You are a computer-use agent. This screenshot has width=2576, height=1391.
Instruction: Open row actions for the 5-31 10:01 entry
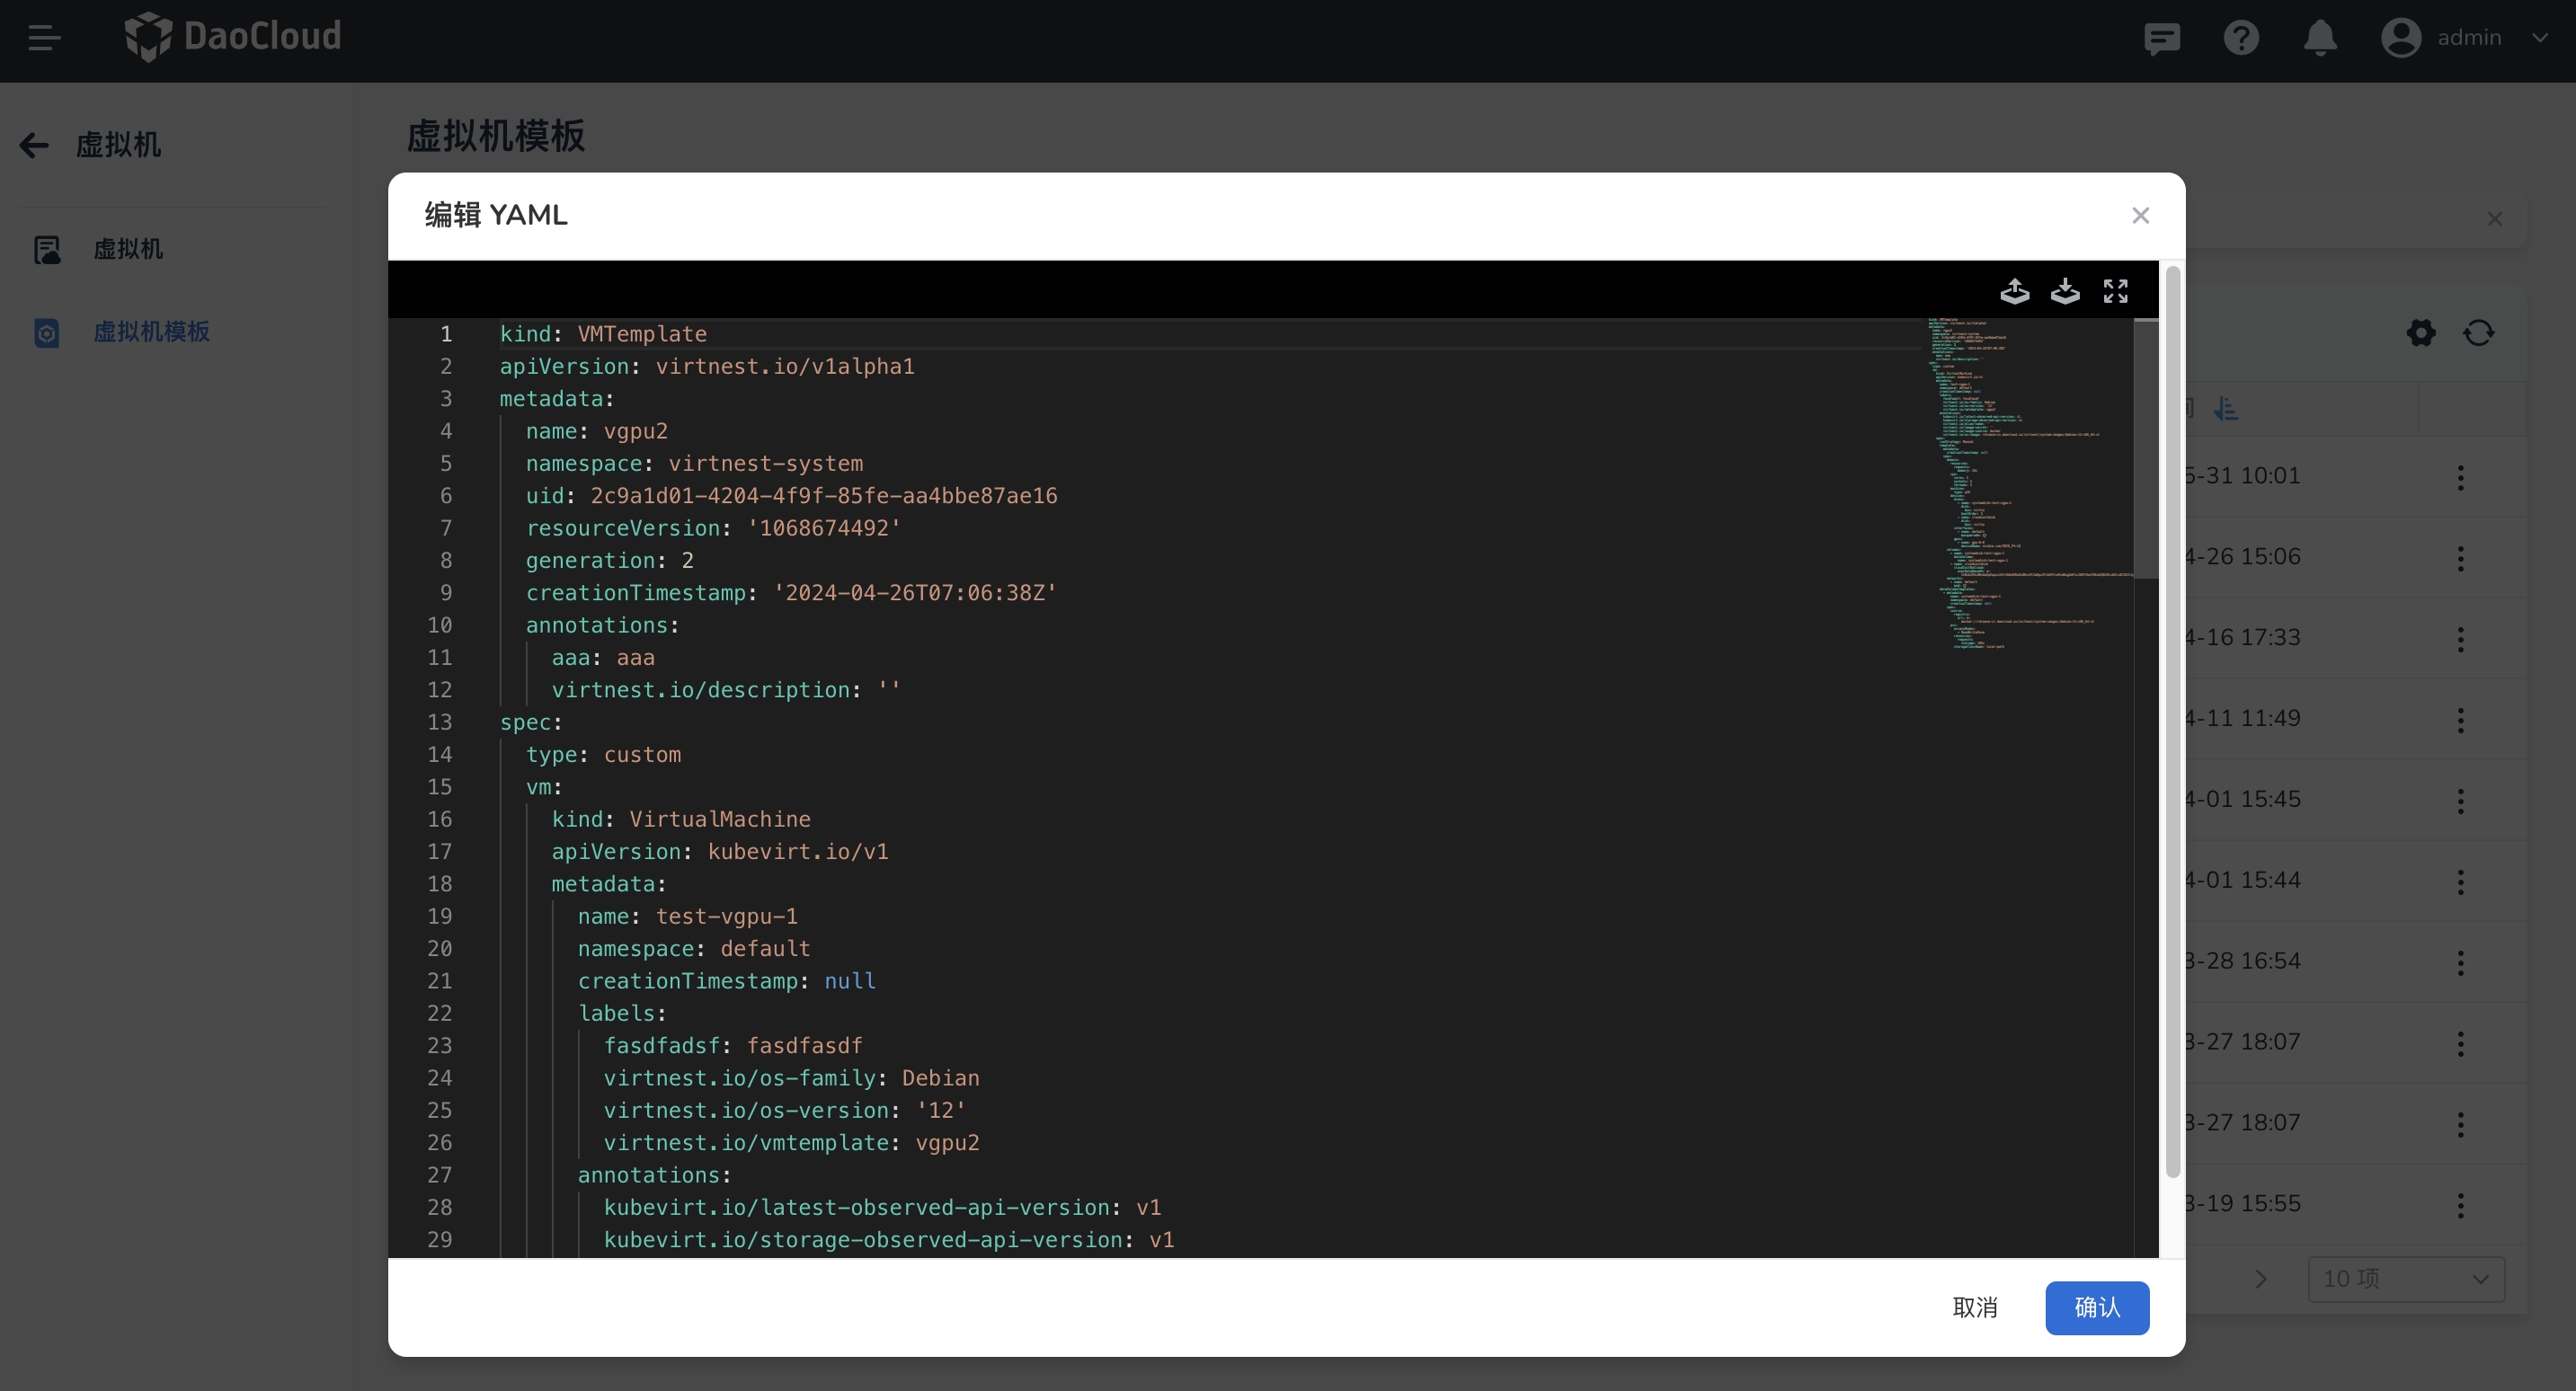[x=2460, y=477]
